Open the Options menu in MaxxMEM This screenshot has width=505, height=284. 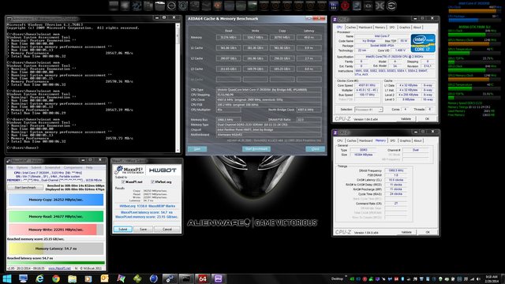coord(22,167)
